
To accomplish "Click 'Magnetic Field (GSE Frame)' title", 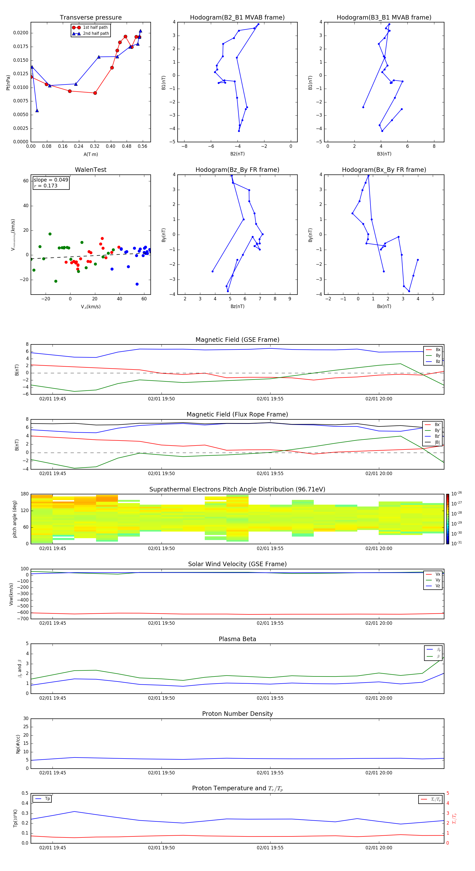I will tap(237, 340).
